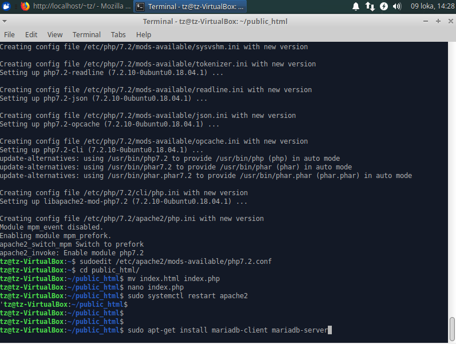Open the Whisker applications menu icon
Screen dimensions: 456x344
coord(7,6)
